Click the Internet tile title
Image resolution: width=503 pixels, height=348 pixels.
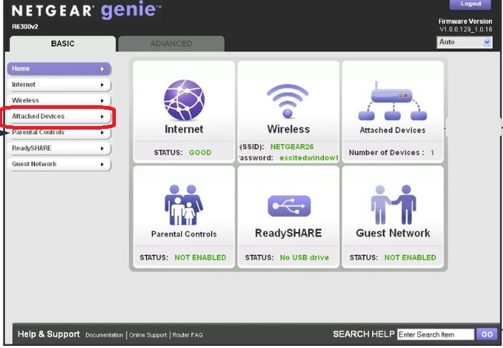tap(184, 129)
